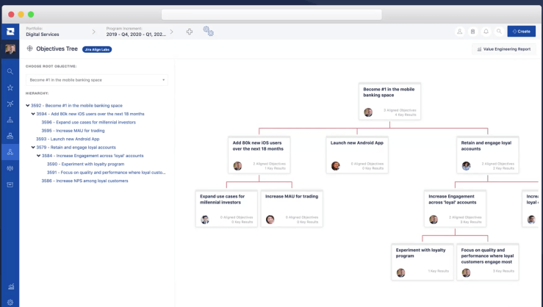The image size is (543, 307).
Task: Click the blue Create button
Action: pyautogui.click(x=521, y=32)
